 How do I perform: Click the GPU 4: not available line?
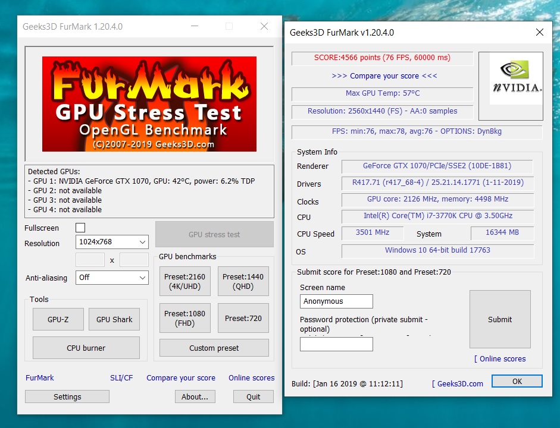[x=65, y=210]
